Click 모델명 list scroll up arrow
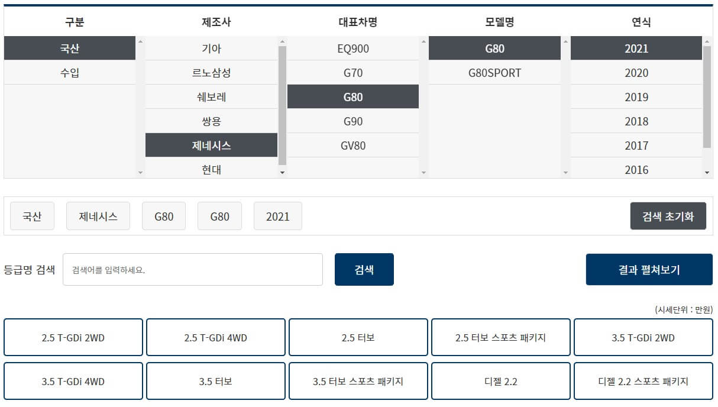The image size is (718, 407). click(x=565, y=41)
